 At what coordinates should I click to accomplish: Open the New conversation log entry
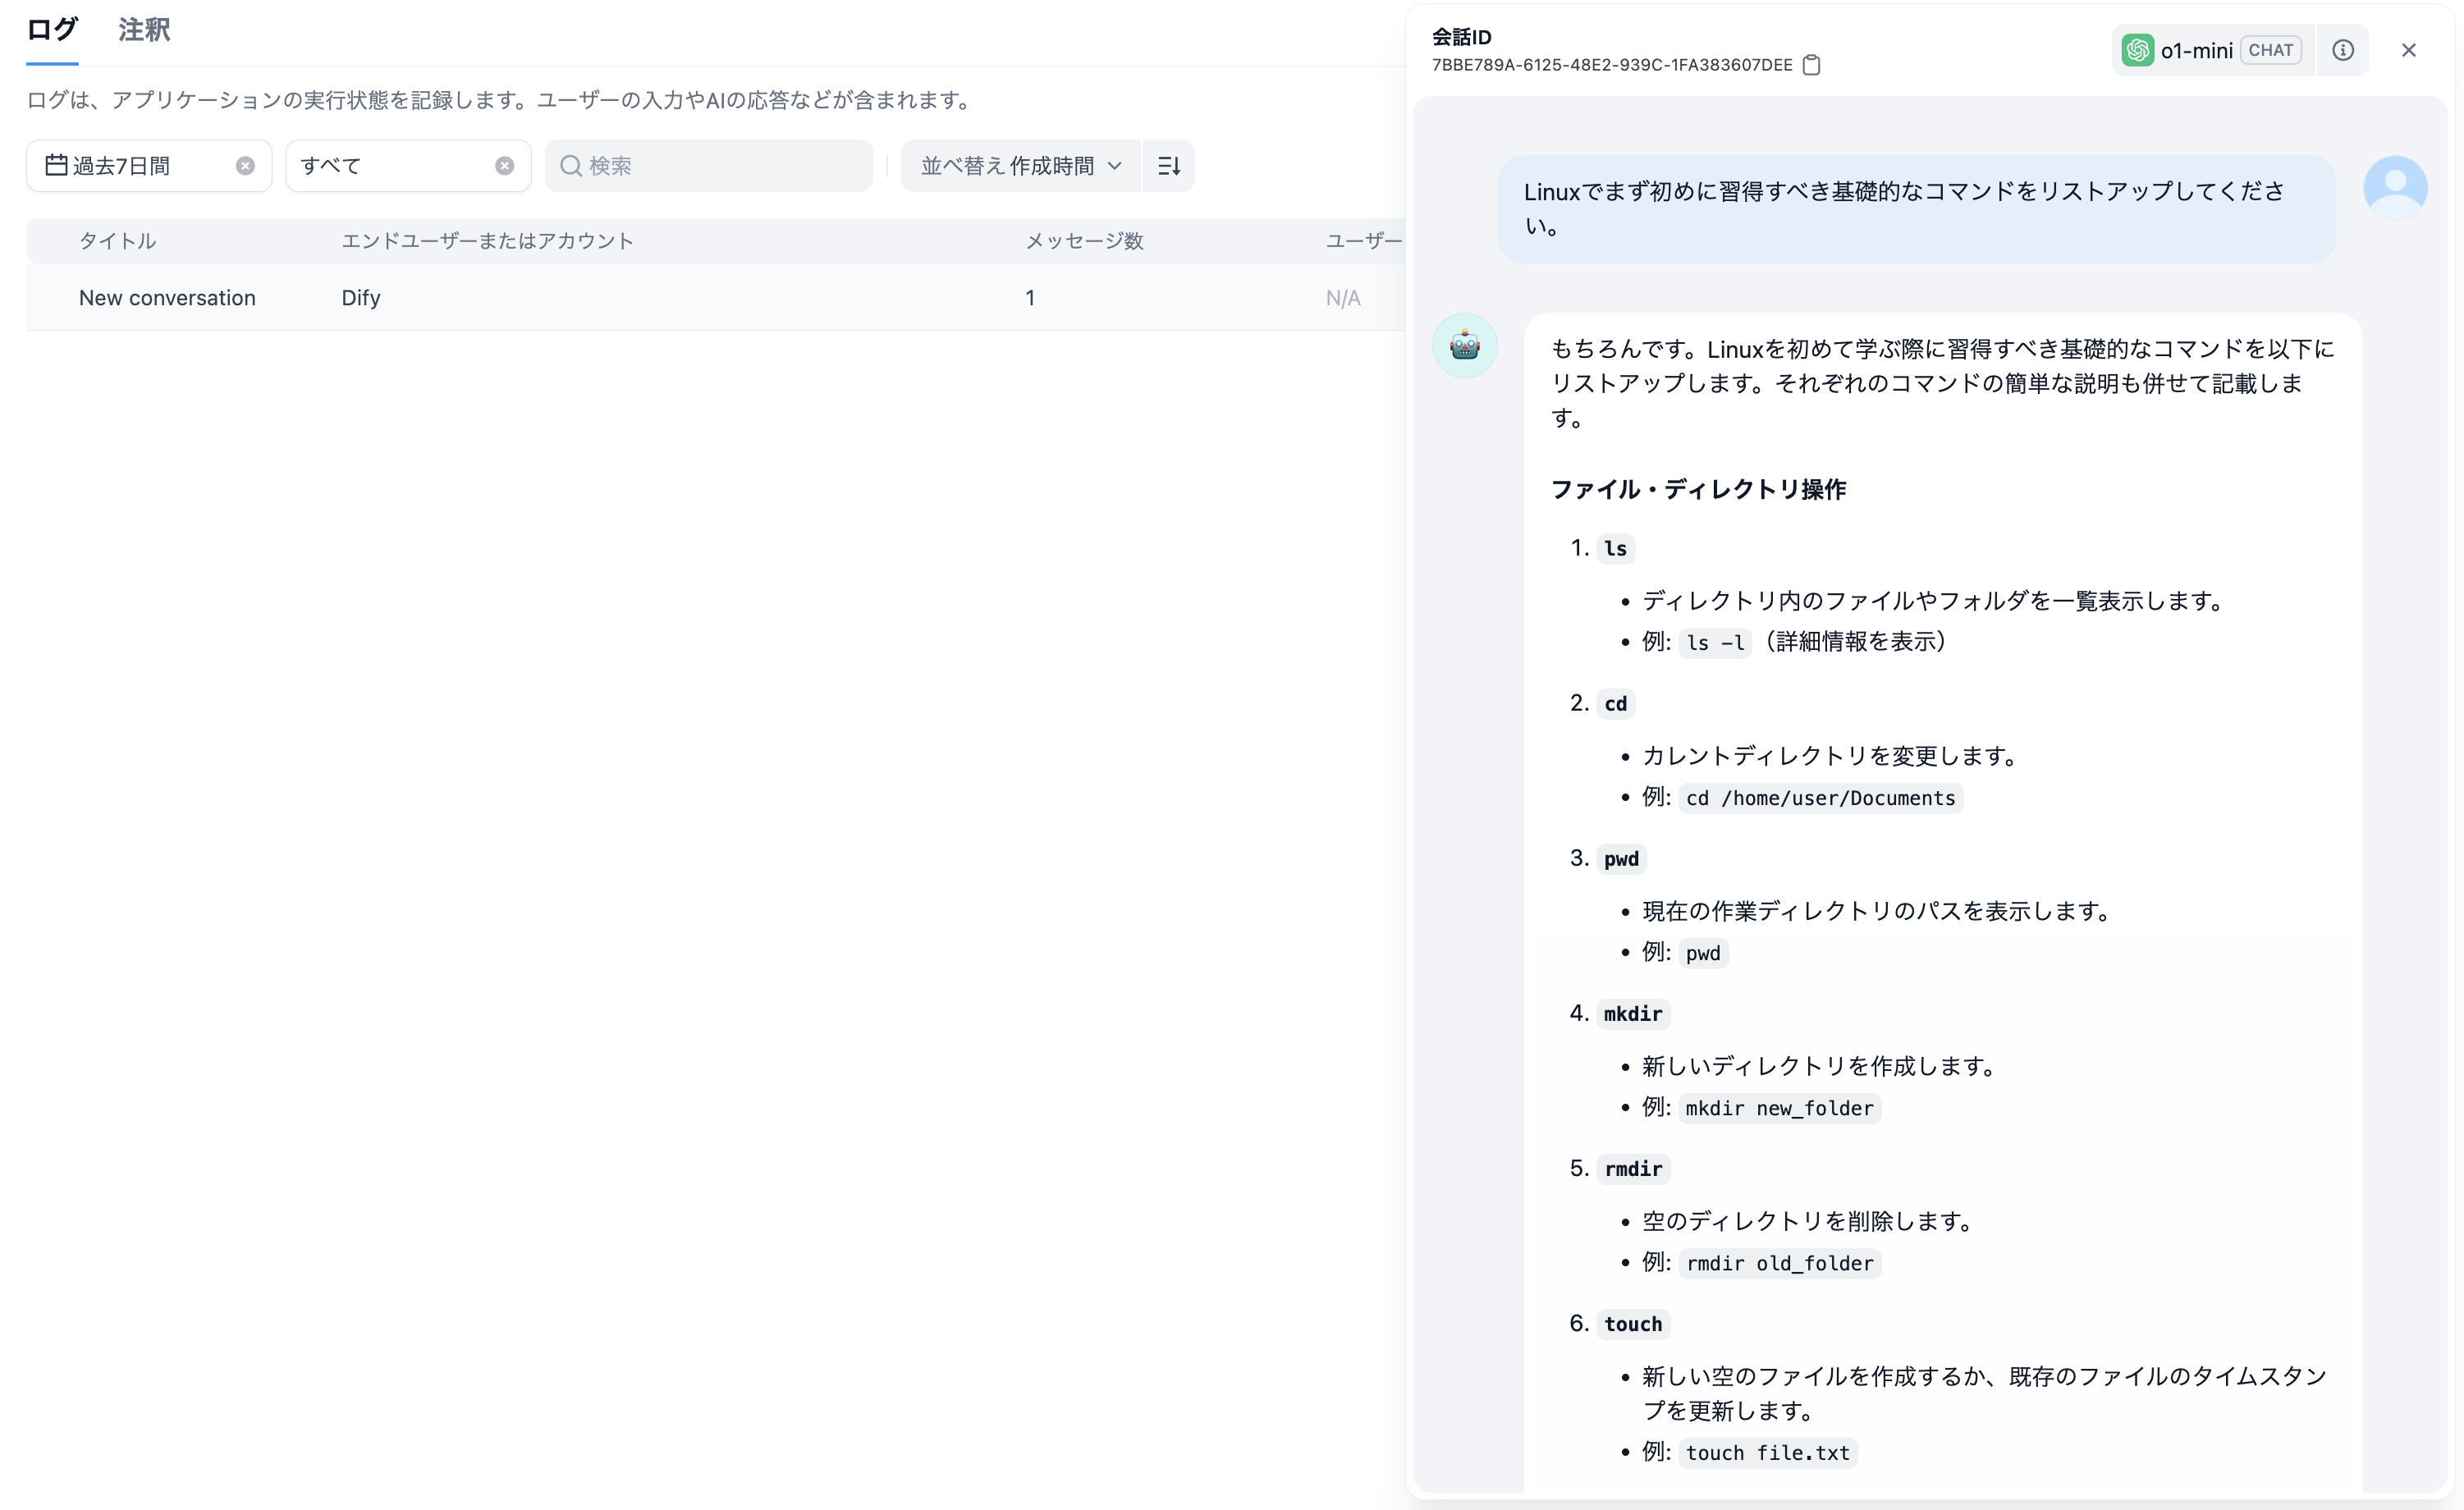click(x=167, y=297)
